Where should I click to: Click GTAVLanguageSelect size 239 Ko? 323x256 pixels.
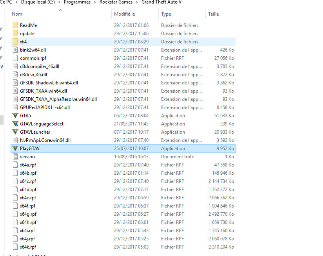(227, 124)
